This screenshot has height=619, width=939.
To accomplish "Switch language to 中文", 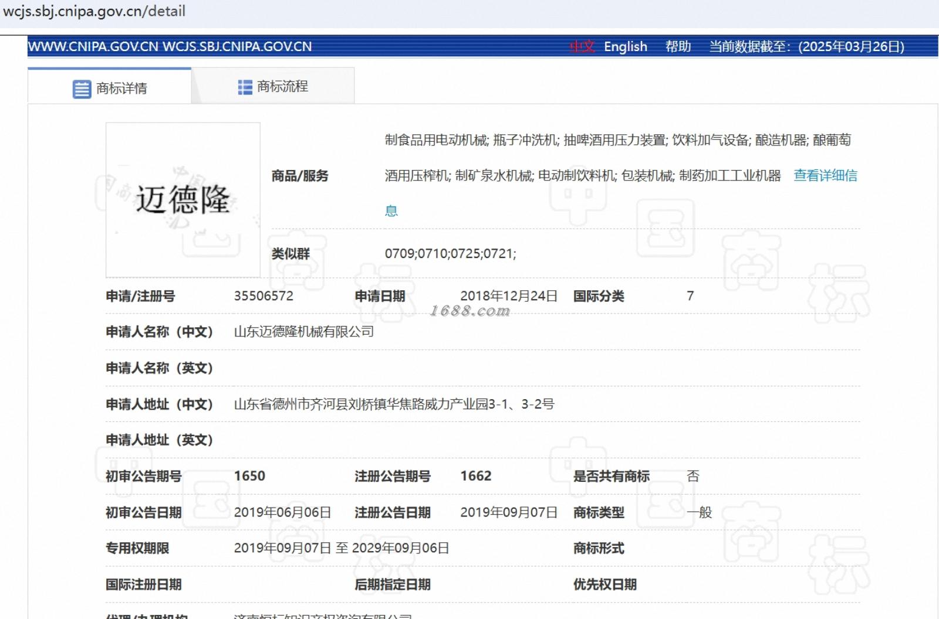I will click(x=582, y=47).
